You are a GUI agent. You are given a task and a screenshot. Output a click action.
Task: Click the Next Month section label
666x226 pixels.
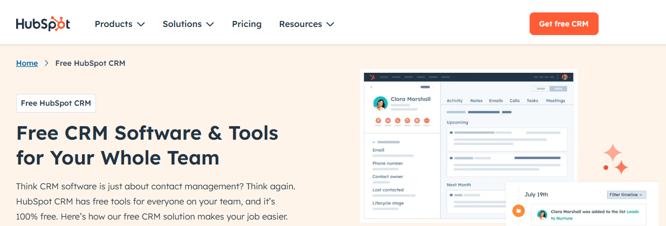click(x=459, y=184)
